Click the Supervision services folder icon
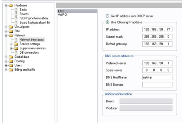Image resolution: width=182 pixels, height=131 pixels. click(16, 48)
